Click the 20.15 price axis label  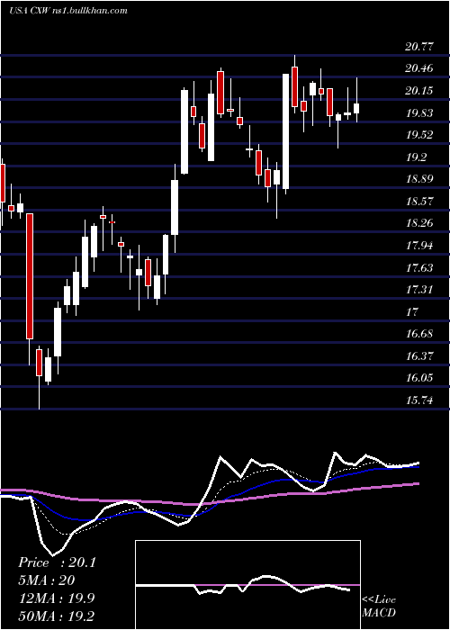point(419,91)
